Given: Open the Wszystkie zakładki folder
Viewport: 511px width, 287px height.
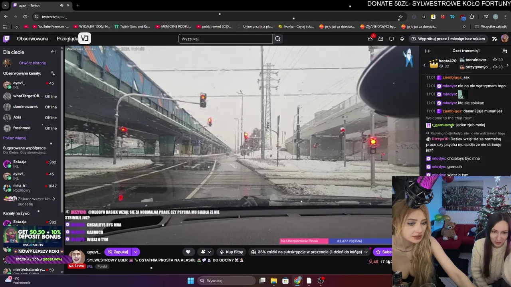Looking at the screenshot, I should (x=491, y=27).
